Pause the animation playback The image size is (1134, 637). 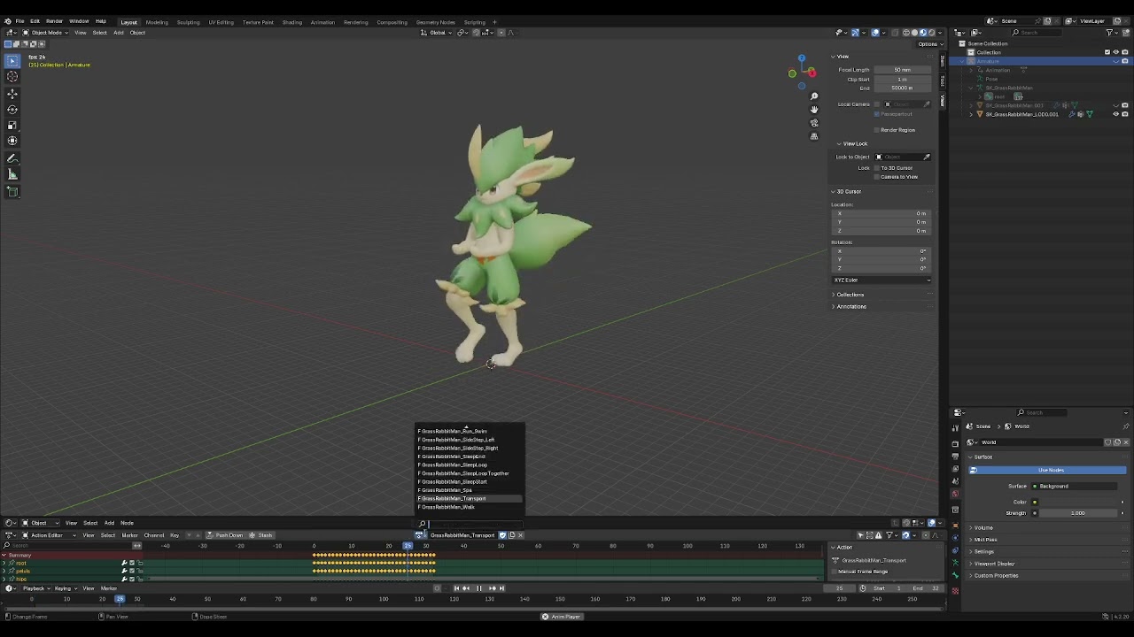point(479,588)
